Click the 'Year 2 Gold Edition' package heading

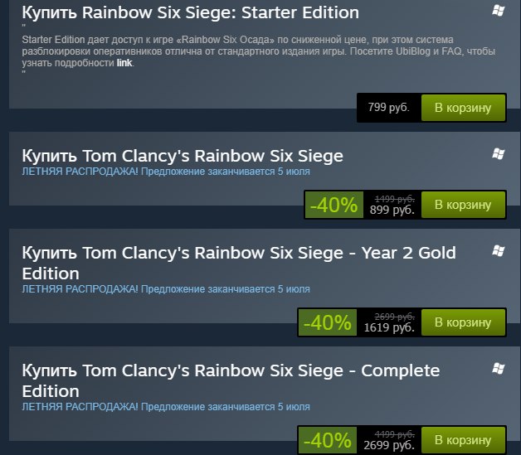239,264
